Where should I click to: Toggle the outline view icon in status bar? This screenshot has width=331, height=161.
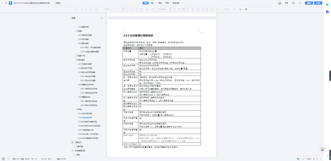click(3, 159)
